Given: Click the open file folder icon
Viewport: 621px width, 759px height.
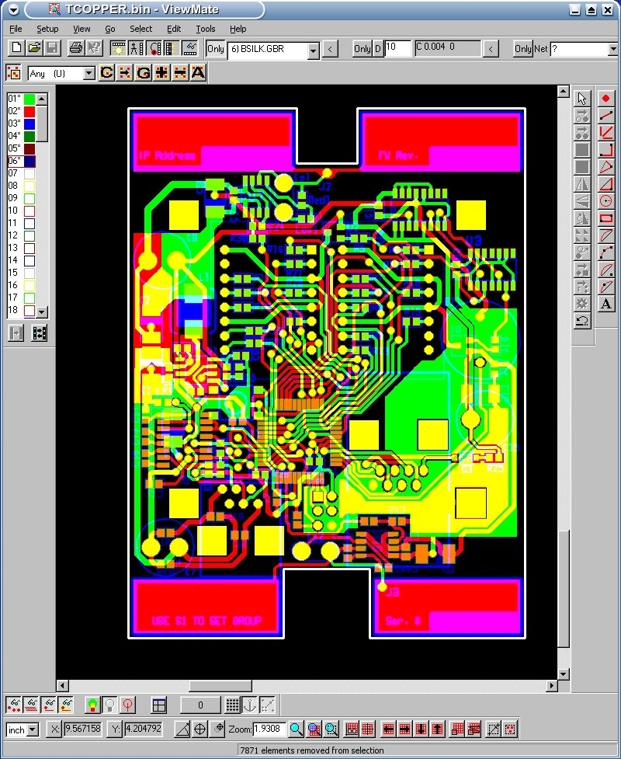Looking at the screenshot, I should click(x=35, y=48).
